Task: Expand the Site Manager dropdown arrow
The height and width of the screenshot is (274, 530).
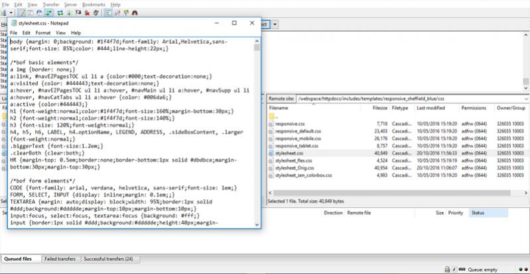Action: point(11,13)
